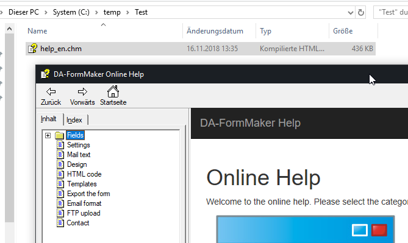Click the file date 16.11.2018 13:35
408x243 pixels.
[212, 49]
